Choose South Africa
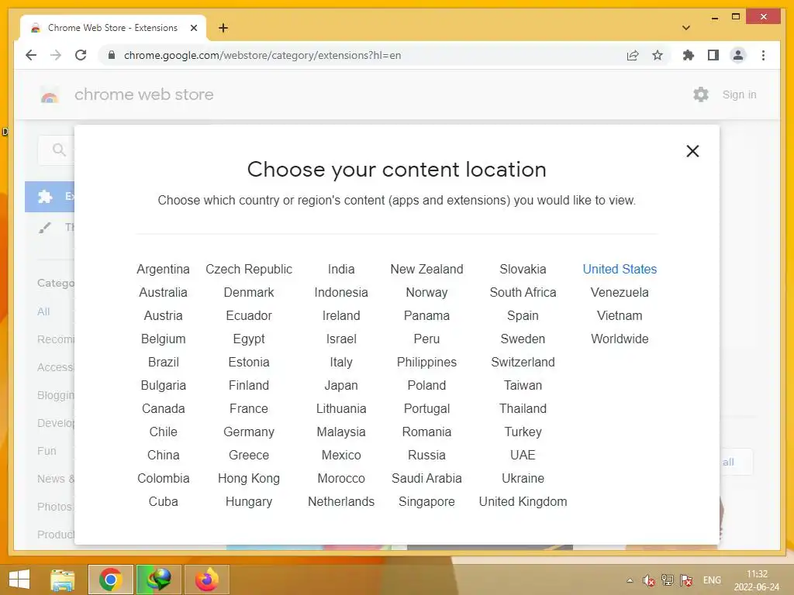Screen dimensions: 794x595 pos(523,292)
